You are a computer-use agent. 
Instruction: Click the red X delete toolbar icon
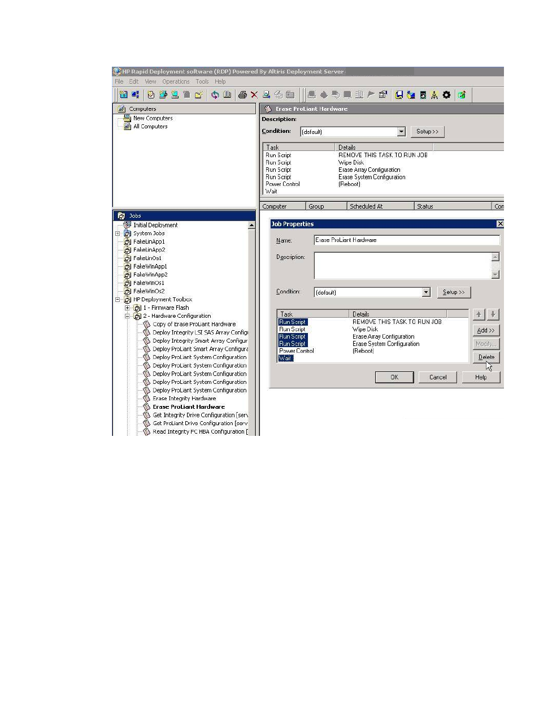pyautogui.click(x=254, y=95)
